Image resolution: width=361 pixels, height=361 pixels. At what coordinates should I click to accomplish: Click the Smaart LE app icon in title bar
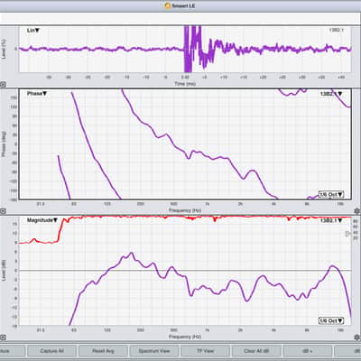pyautogui.click(x=168, y=5)
